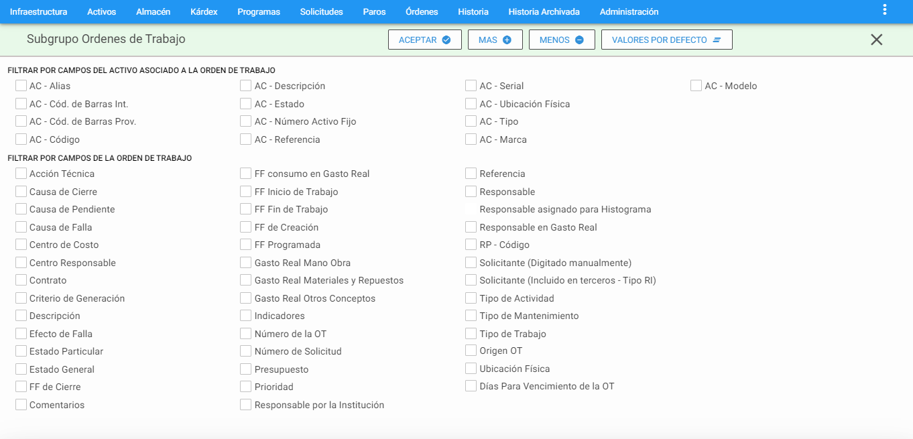Viewport: 913px width, 439px height.
Task: Enable the AC - Alias checkbox
Action: (21, 86)
